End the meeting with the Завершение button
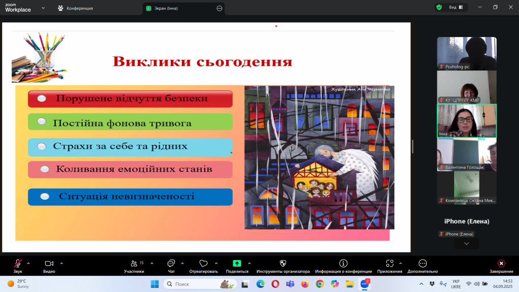The height and width of the screenshot is (292, 519). click(501, 266)
